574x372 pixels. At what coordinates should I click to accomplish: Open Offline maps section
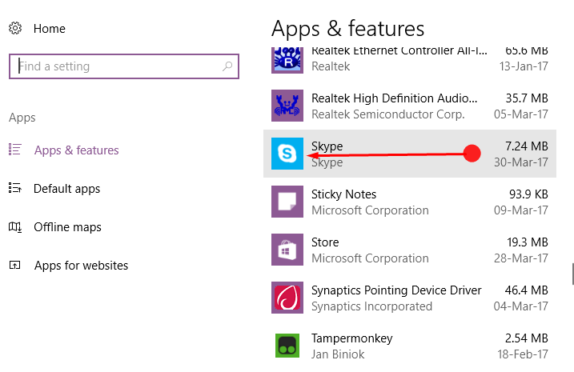pos(67,227)
